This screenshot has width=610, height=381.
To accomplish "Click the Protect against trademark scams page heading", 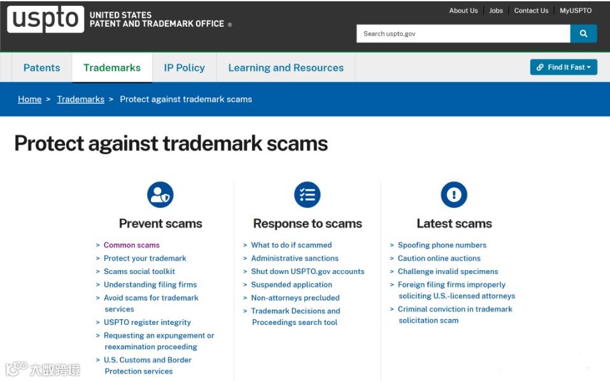I will (x=171, y=143).
